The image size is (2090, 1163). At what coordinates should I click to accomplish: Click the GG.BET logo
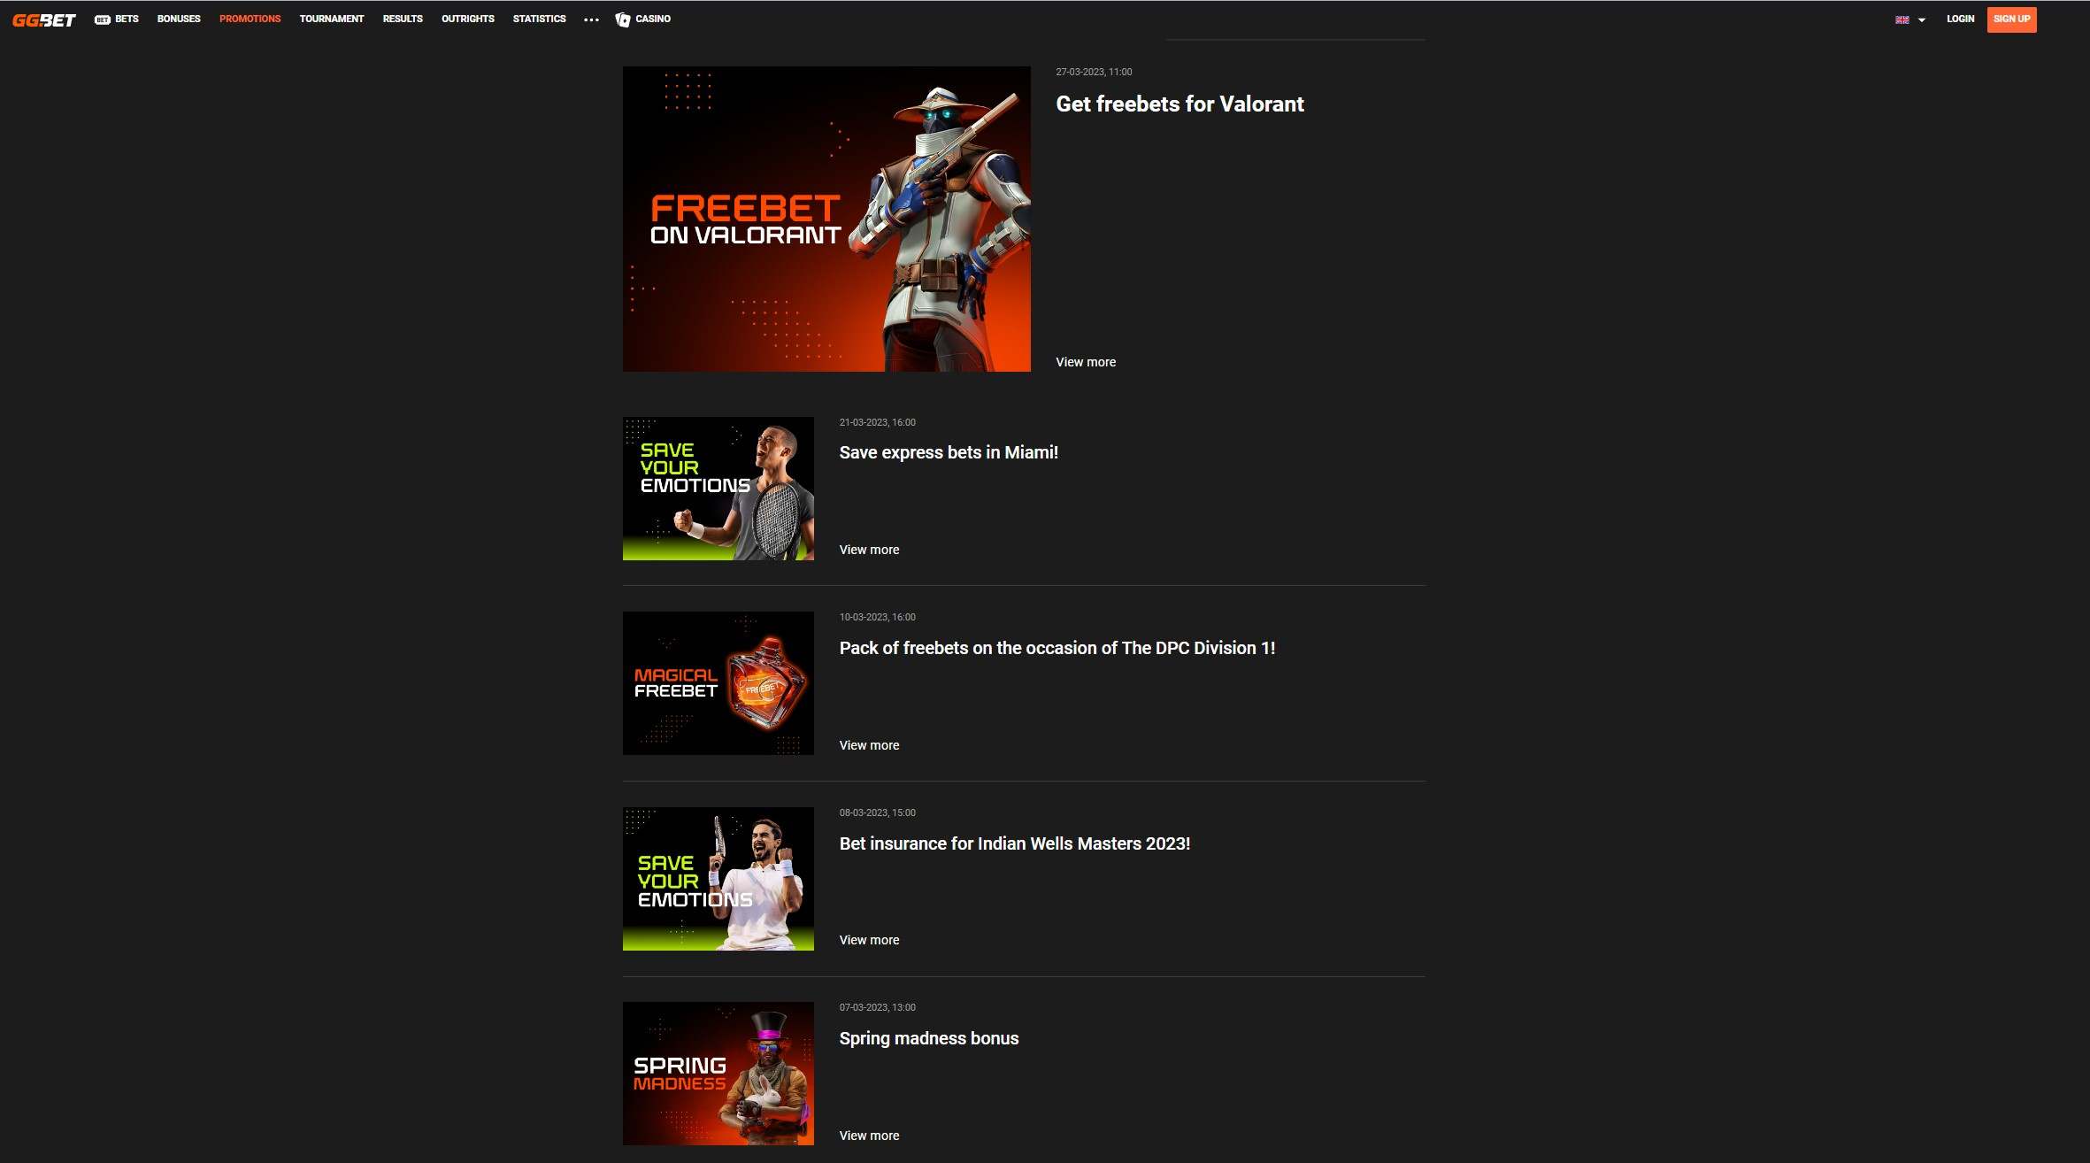point(44,19)
